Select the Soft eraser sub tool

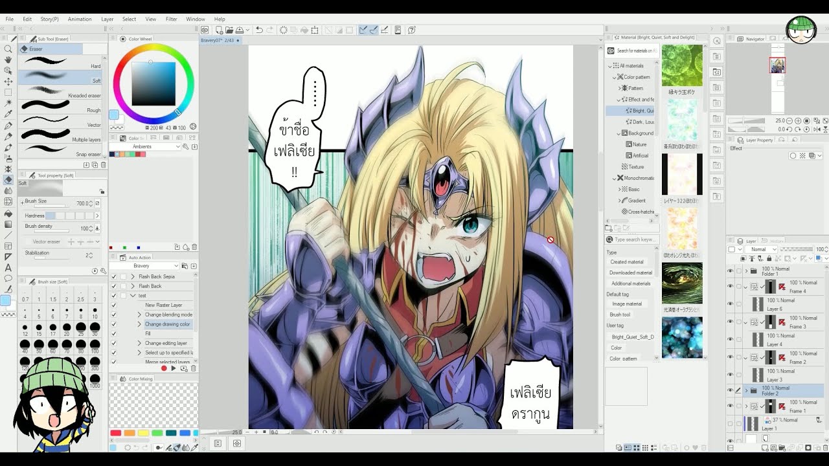[x=60, y=78]
